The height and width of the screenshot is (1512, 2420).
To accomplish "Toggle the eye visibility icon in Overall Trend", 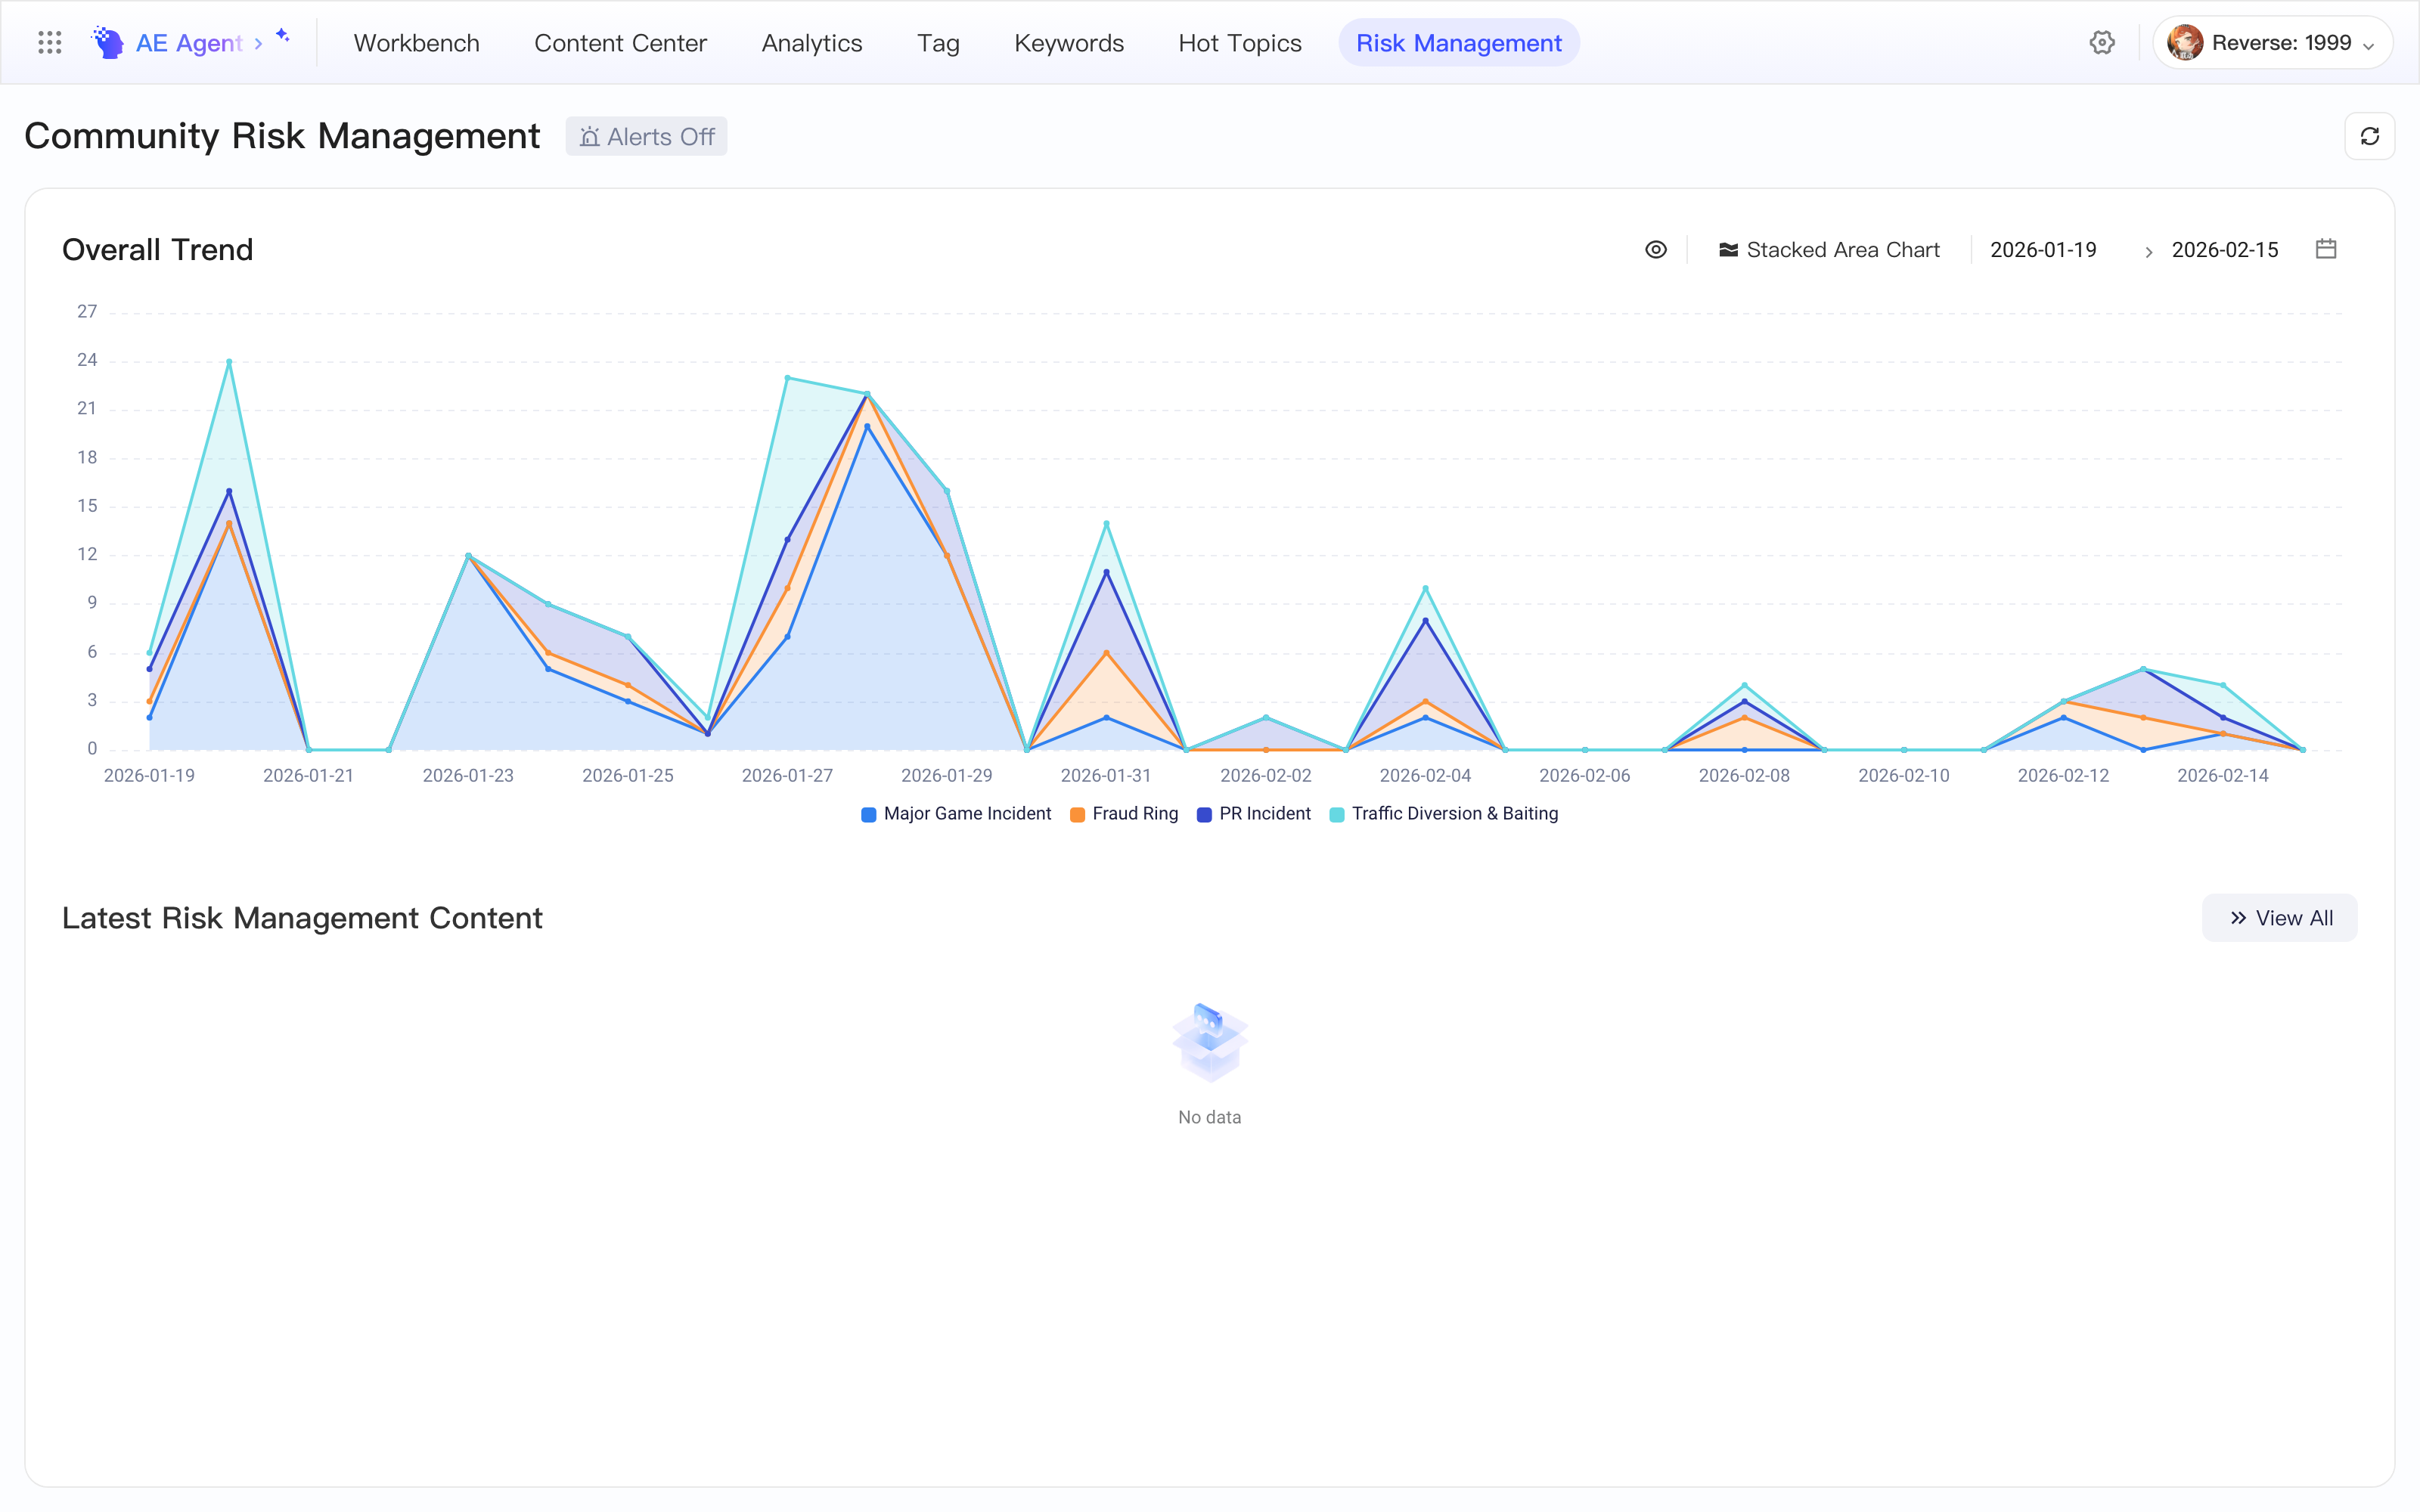I will [1656, 250].
